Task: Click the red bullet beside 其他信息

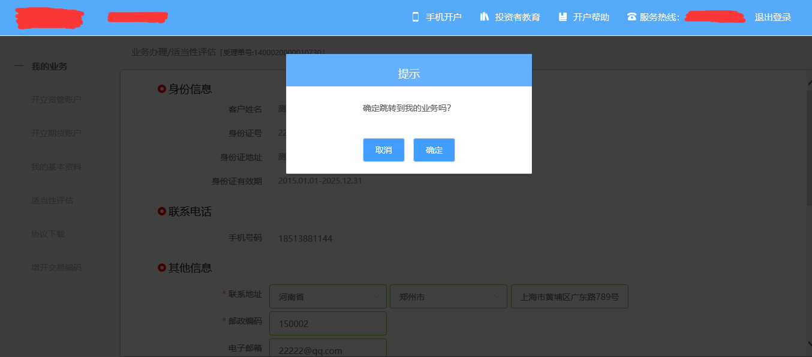Action: [161, 268]
